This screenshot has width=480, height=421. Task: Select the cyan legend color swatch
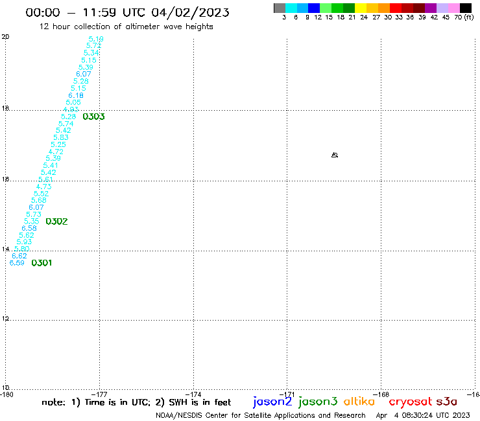coord(291,8)
